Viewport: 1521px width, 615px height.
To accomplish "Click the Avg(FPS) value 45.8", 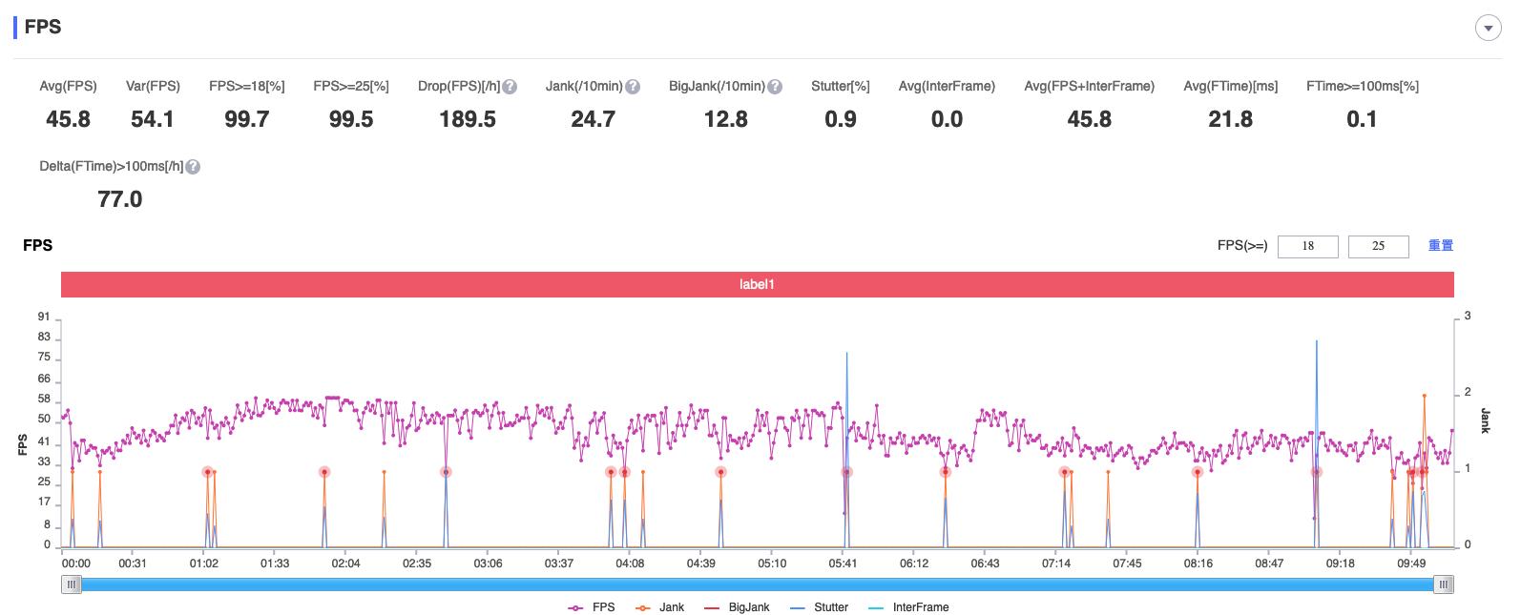I will click(69, 119).
